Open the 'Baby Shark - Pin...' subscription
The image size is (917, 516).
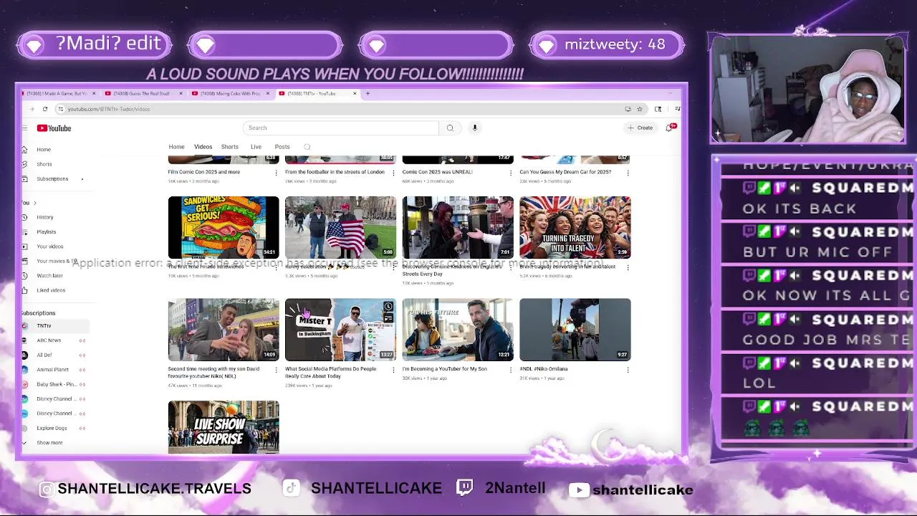pyautogui.click(x=56, y=384)
